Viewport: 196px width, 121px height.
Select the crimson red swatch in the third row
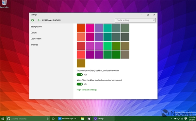point(81,46)
